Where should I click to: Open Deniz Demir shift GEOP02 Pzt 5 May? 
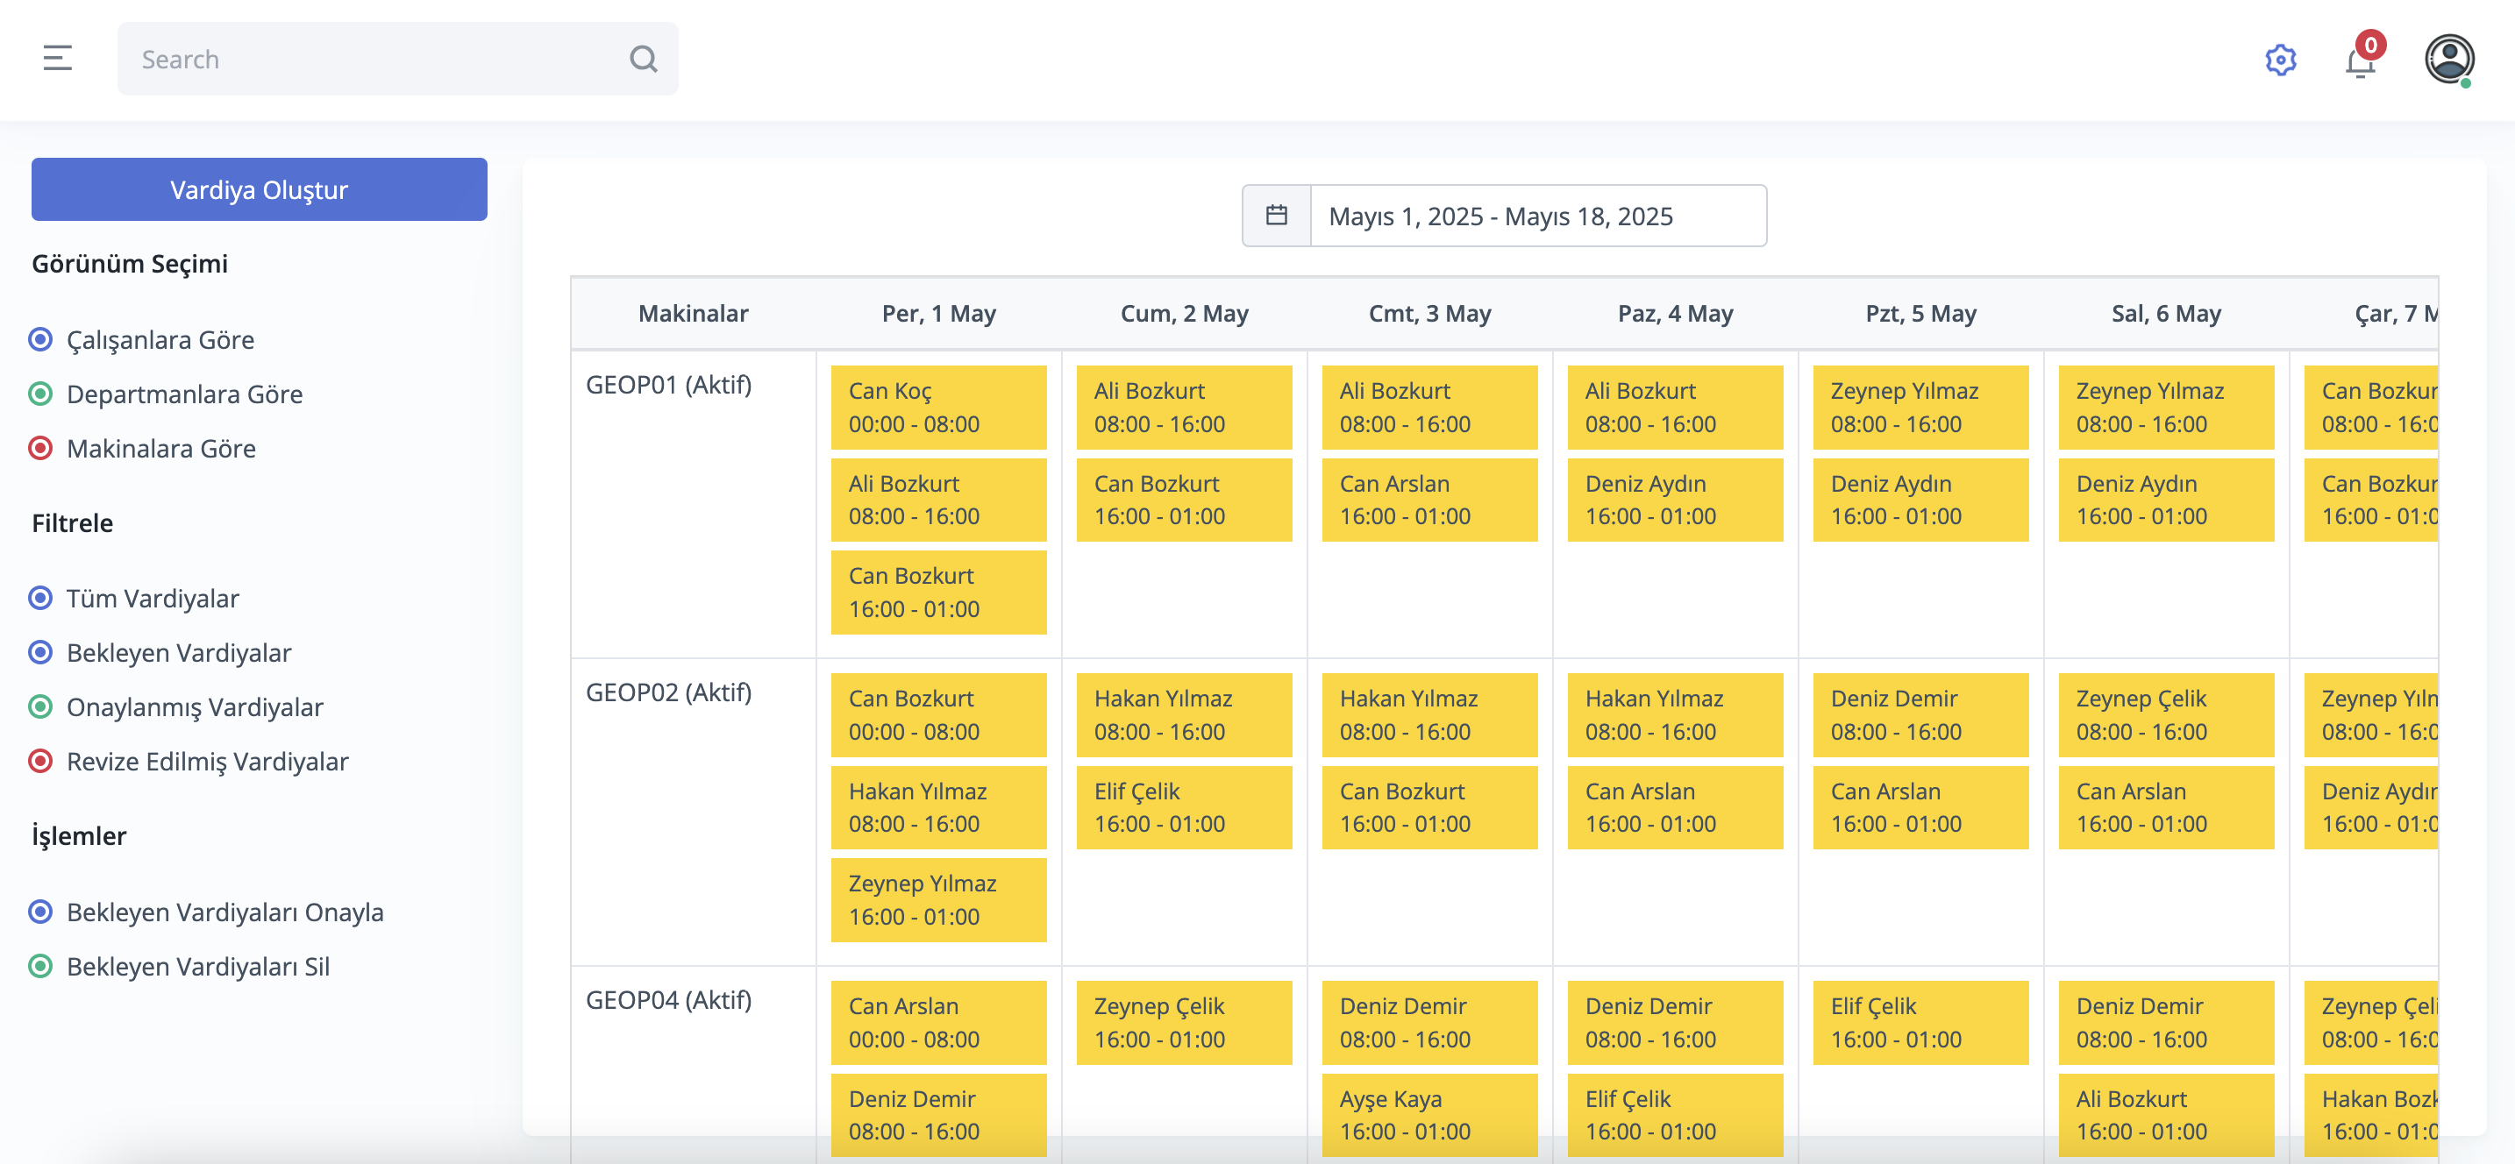(x=1920, y=715)
